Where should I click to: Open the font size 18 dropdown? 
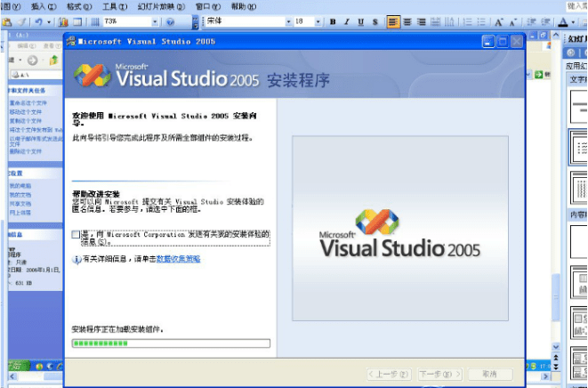click(321, 20)
